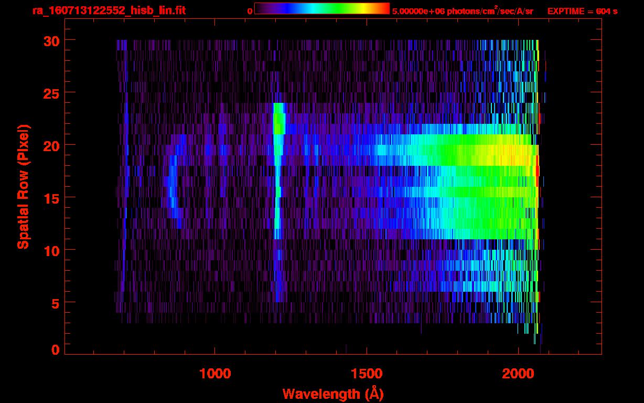Viewport: 644px width, 403px height.
Task: Click the color bar minimum label 0
Action: [250, 11]
